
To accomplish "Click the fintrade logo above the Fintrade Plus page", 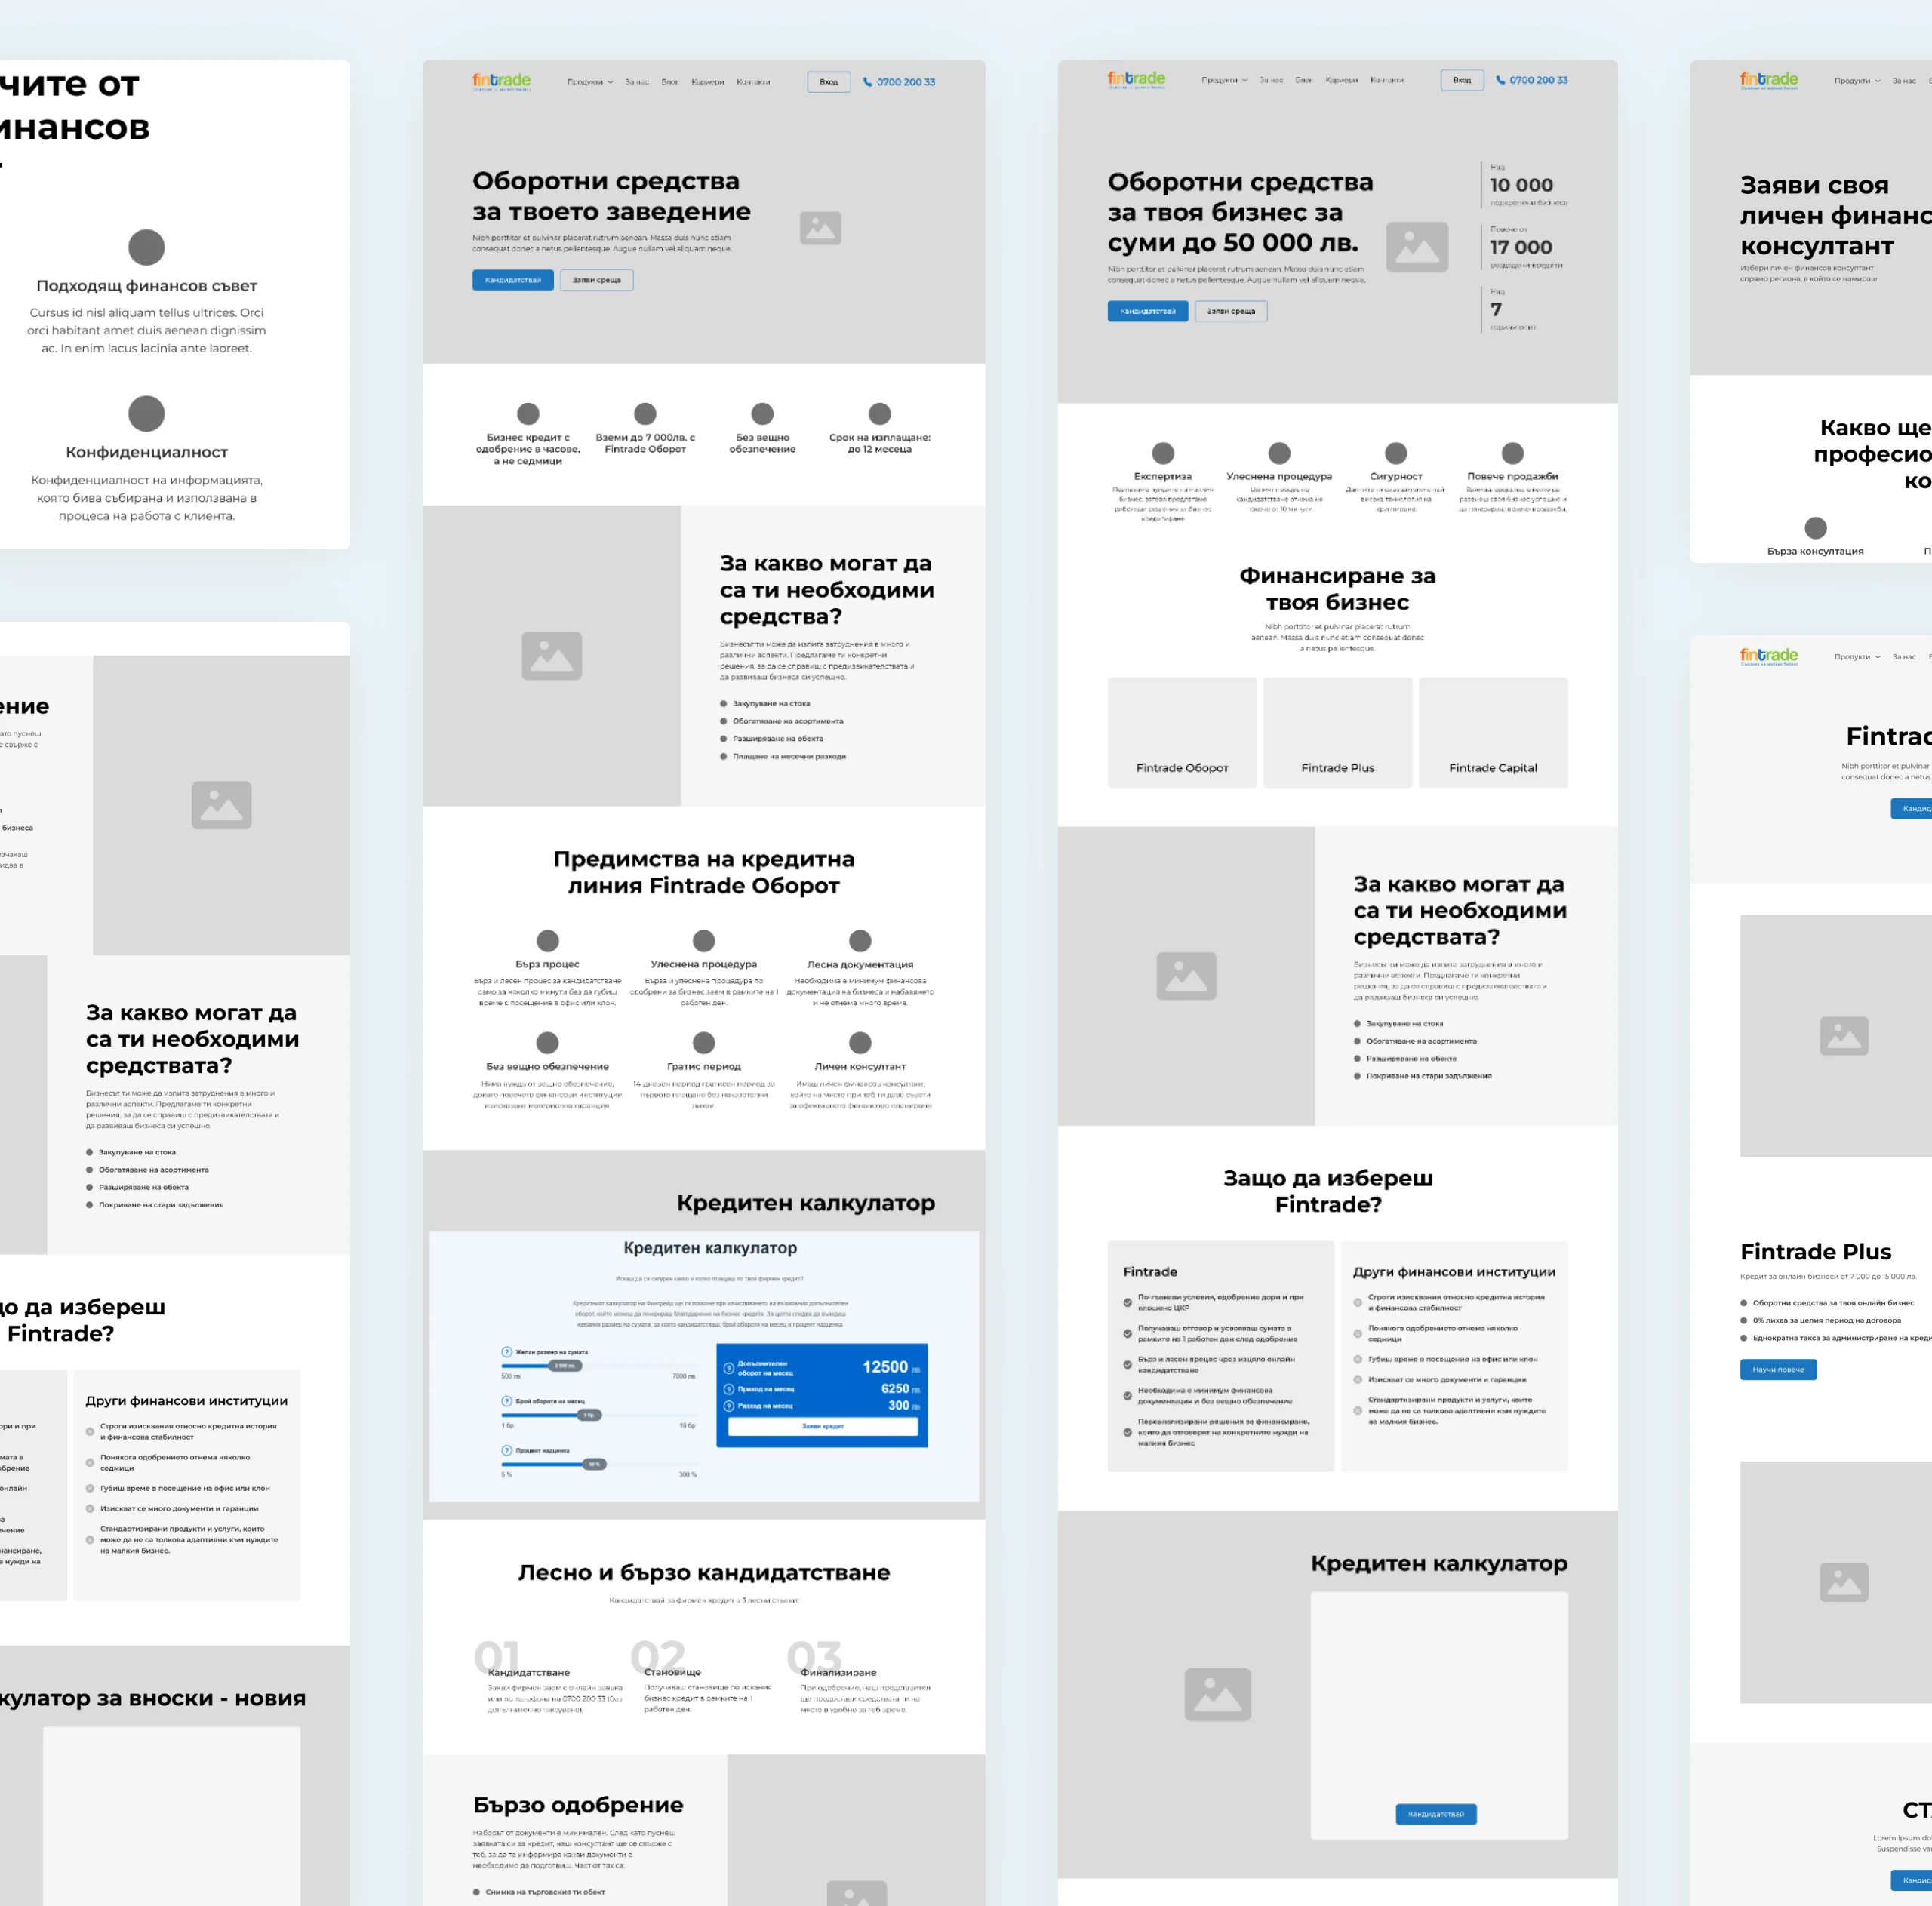I will click(x=1769, y=656).
